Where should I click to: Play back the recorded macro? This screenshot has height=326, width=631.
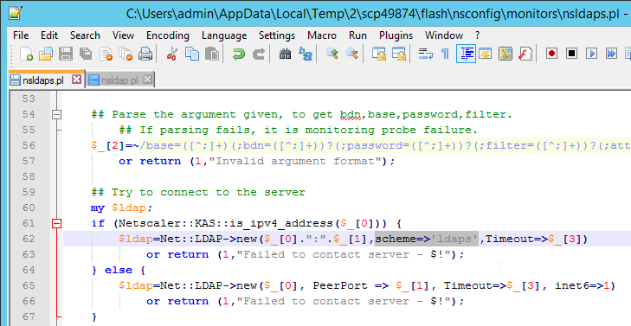591,54
